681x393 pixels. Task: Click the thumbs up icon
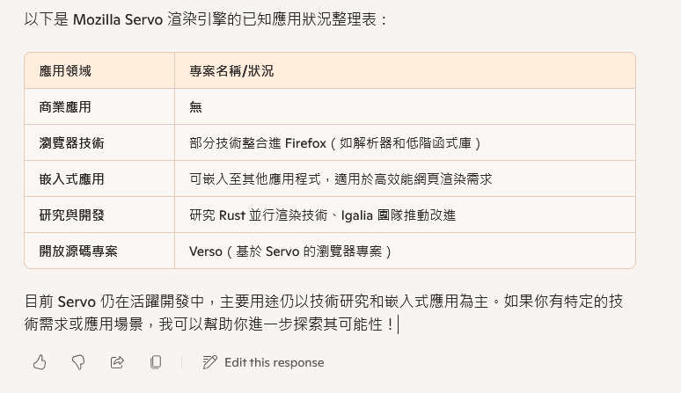pyautogui.click(x=40, y=362)
